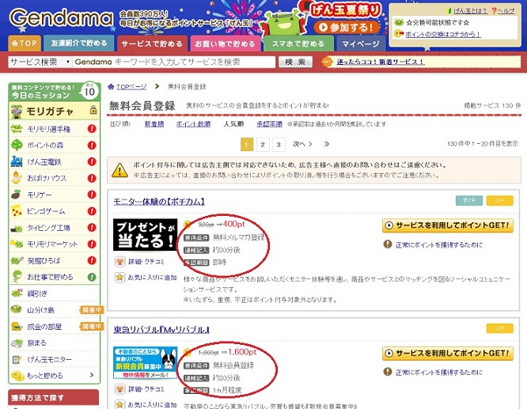Open おばけハウス sidebar icon
Viewport: 527px width, 409px height.
coord(16,178)
